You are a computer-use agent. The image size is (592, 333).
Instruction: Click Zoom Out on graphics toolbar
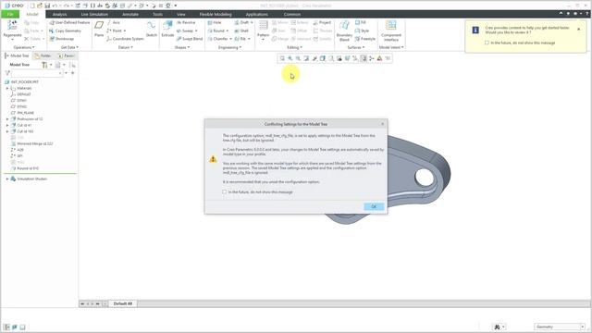(x=298, y=58)
